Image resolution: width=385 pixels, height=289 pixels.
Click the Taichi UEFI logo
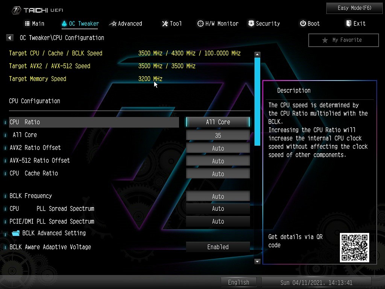point(37,10)
